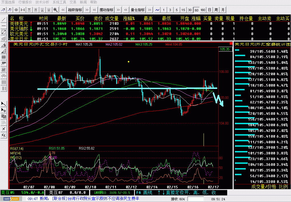Select the parallel channel lines tool
This screenshot has height=202, width=291.
pos(3,38)
